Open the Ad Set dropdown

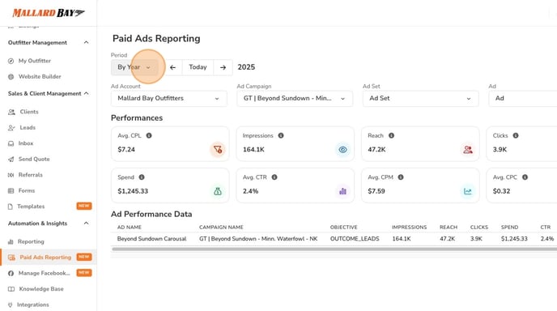tap(421, 99)
